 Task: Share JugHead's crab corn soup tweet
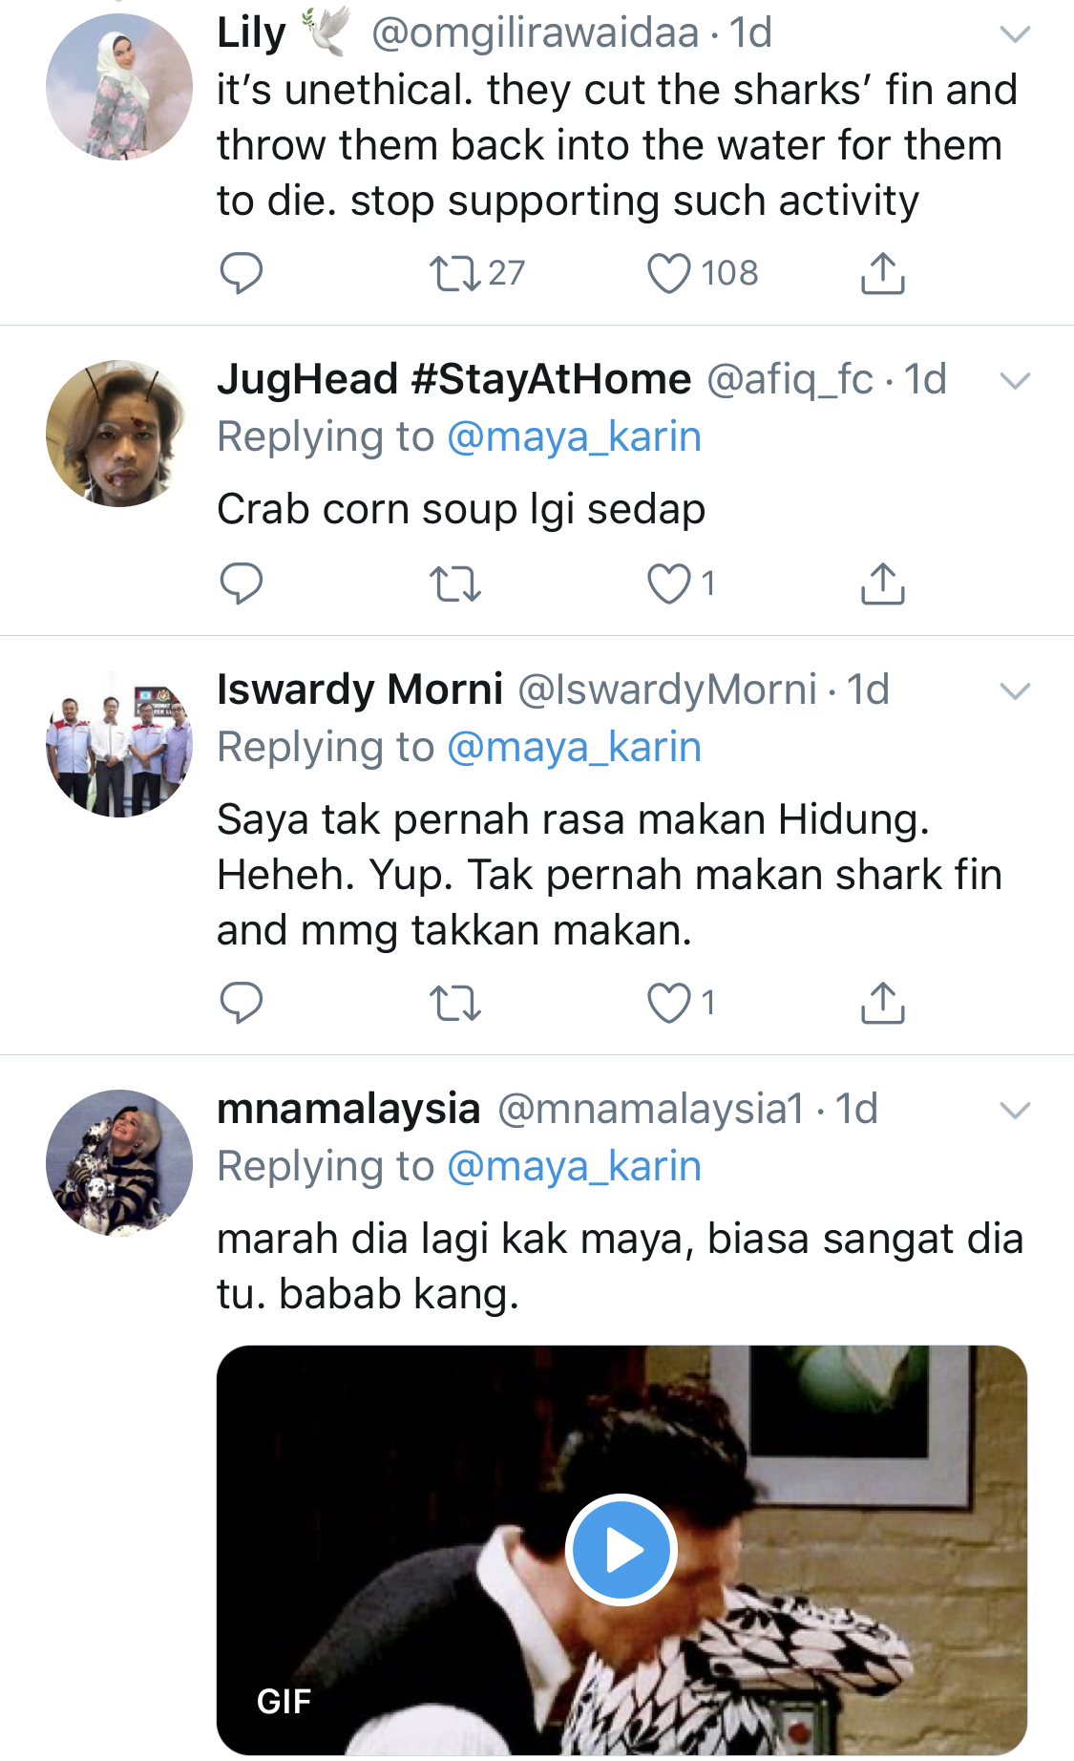point(882,583)
